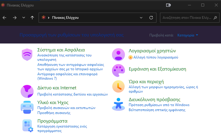Open Ώρα και περιοχή category
The image size is (221, 139).
point(146,82)
